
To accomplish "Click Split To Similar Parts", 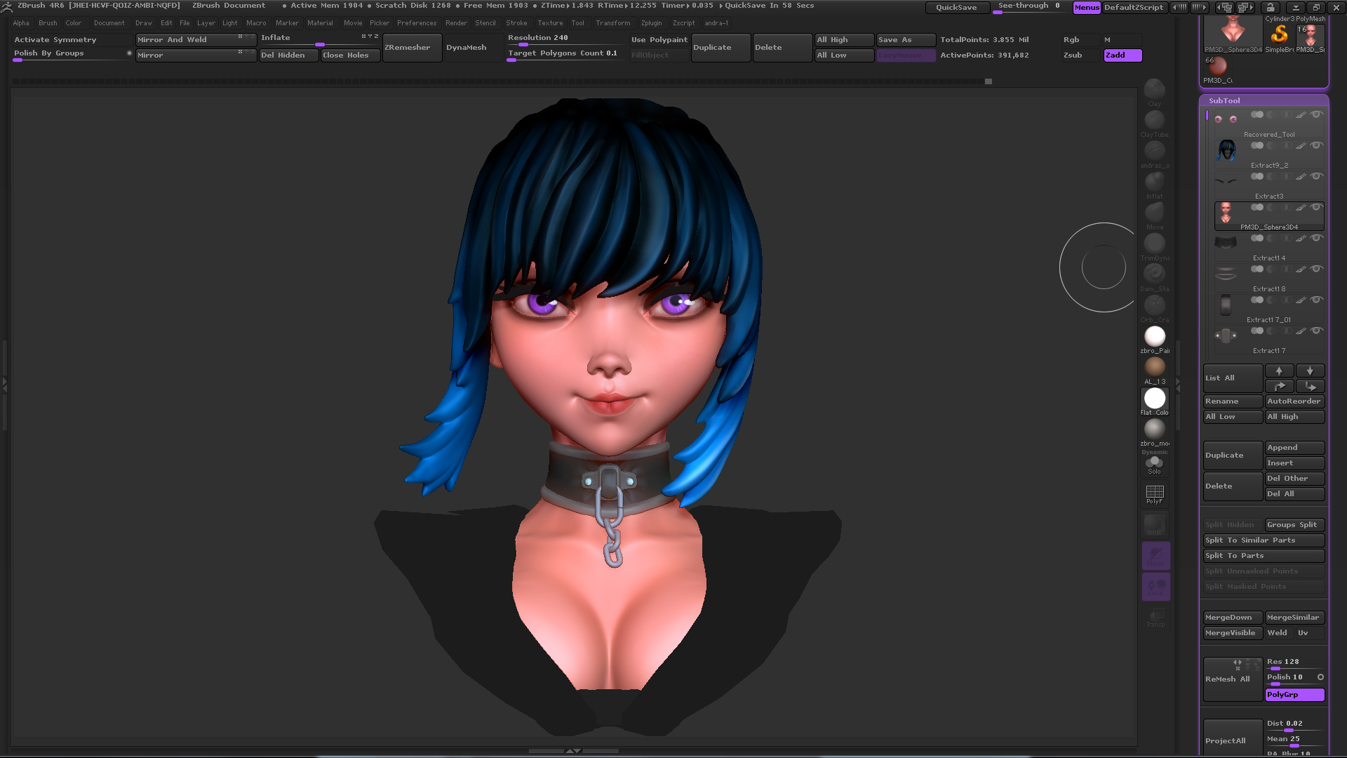I will 1264,540.
